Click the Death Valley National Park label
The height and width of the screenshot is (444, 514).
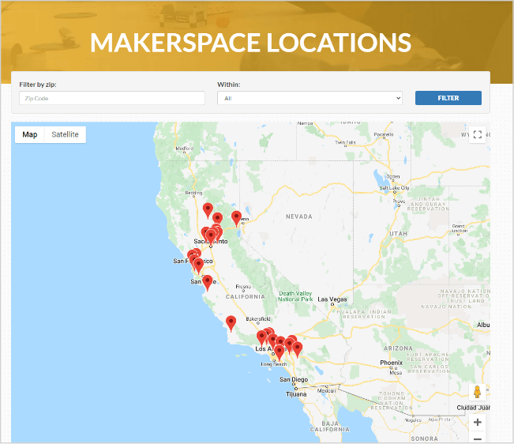[x=295, y=296]
